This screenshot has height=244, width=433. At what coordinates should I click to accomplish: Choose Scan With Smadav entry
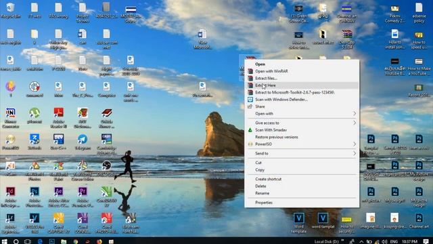pos(302,130)
